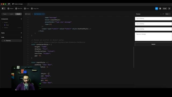Click the Import toolbar icon
The image size is (172, 97).
[8, 8]
